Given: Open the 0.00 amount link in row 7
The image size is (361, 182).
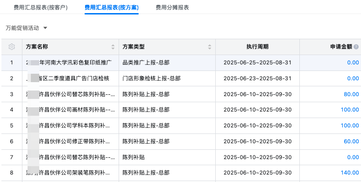Looking at the screenshot, I should pyautogui.click(x=353, y=157).
